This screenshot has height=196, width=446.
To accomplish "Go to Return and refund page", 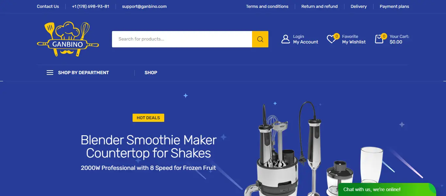I will click(x=319, y=7).
